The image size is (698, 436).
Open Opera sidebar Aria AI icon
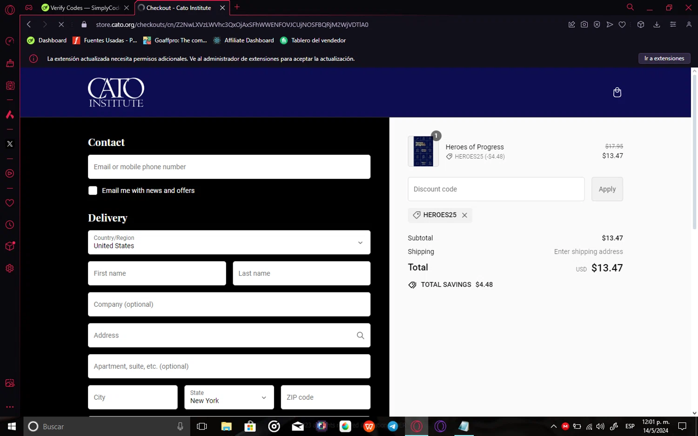point(10,114)
